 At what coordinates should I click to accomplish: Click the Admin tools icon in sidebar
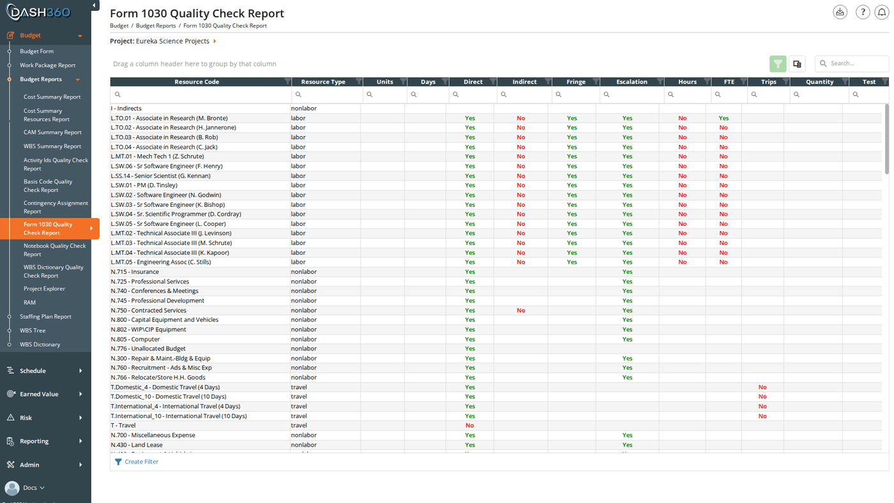pos(10,465)
